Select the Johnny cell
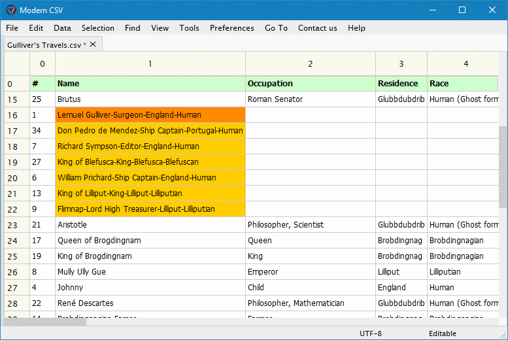 pyautogui.click(x=150, y=288)
